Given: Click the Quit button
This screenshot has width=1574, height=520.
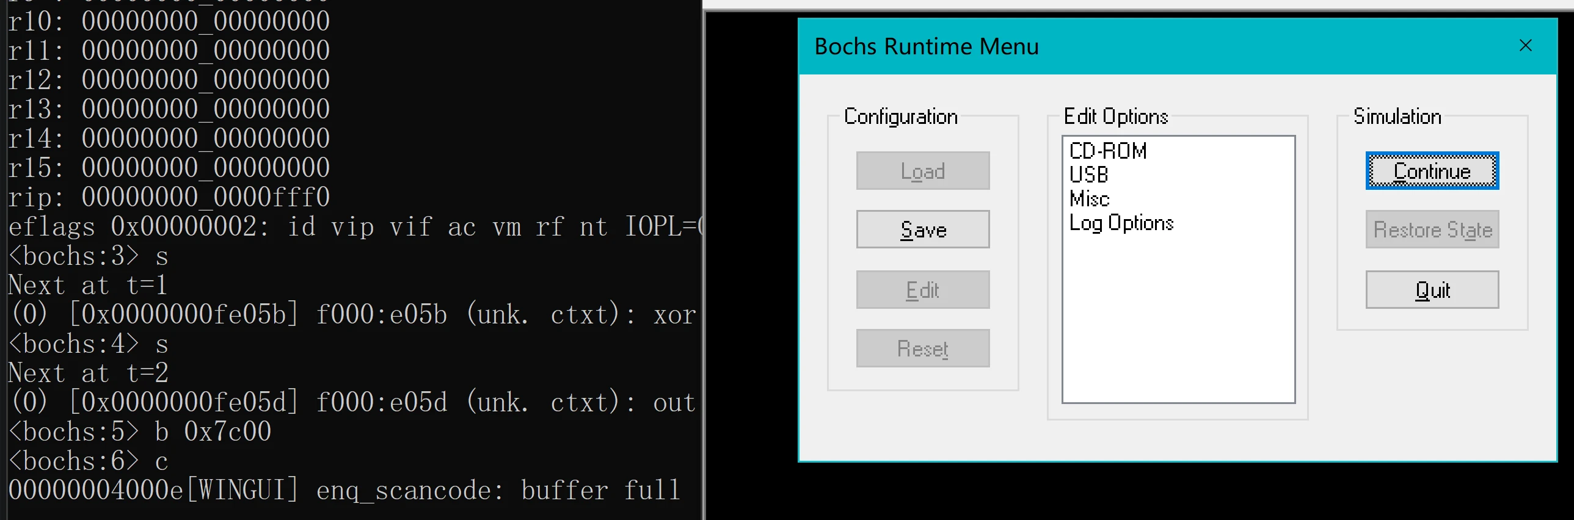Looking at the screenshot, I should pyautogui.click(x=1432, y=290).
